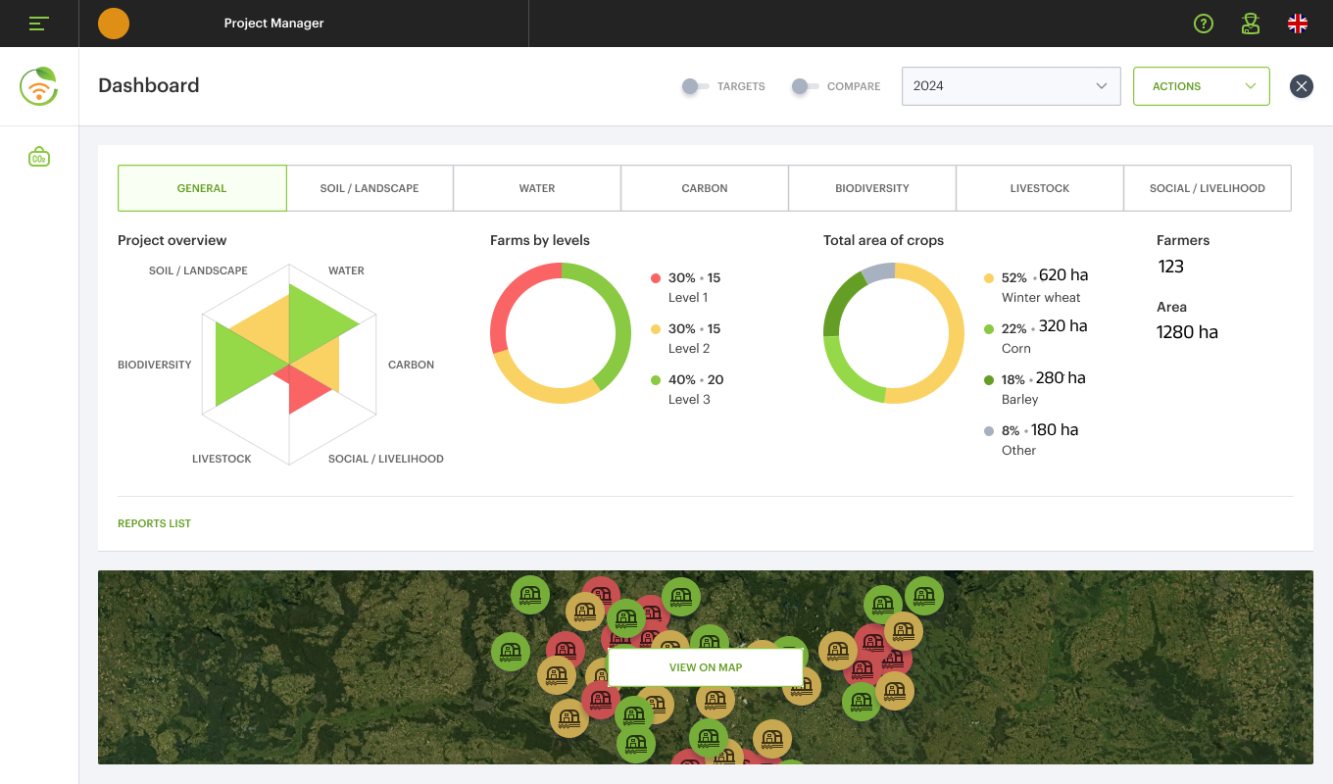Open the SOCIAL / LIVELIHOOD tab
Image resolution: width=1333 pixels, height=784 pixels.
coord(1208,188)
